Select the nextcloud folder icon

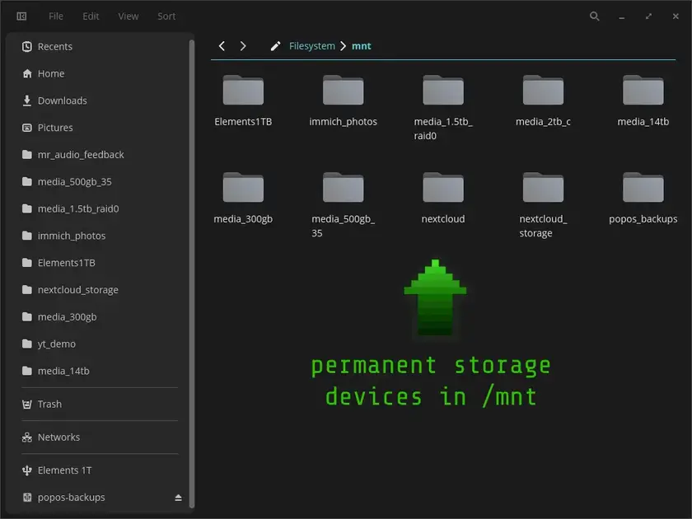coord(443,187)
